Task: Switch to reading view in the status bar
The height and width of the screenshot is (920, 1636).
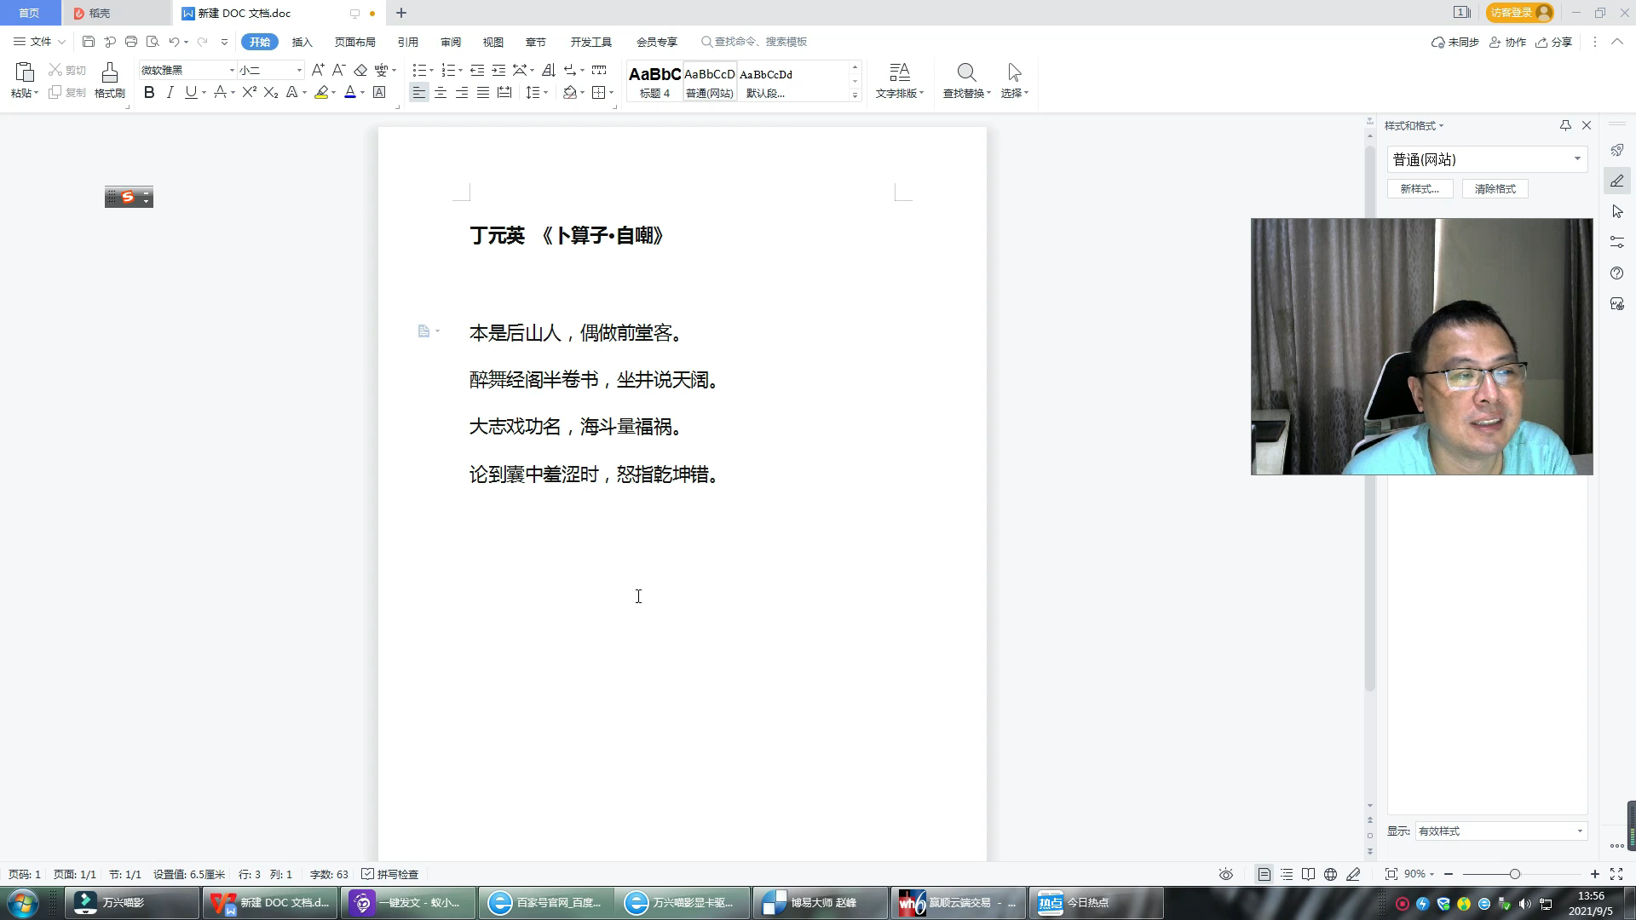Action: (1308, 874)
